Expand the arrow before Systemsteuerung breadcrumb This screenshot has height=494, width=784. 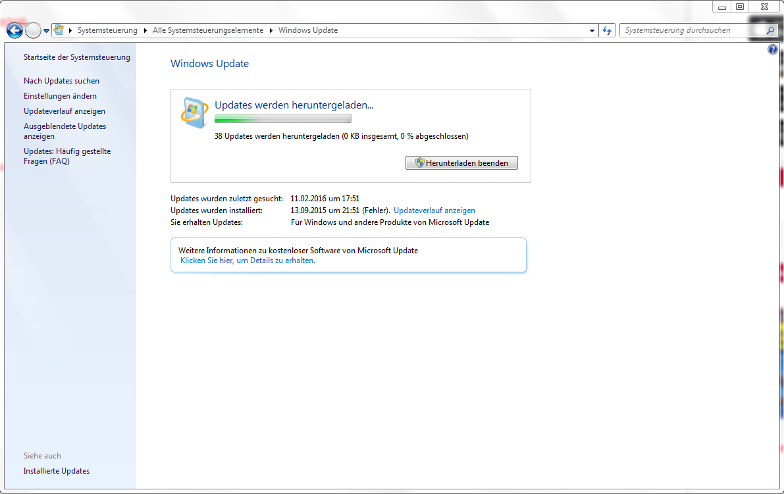70,30
